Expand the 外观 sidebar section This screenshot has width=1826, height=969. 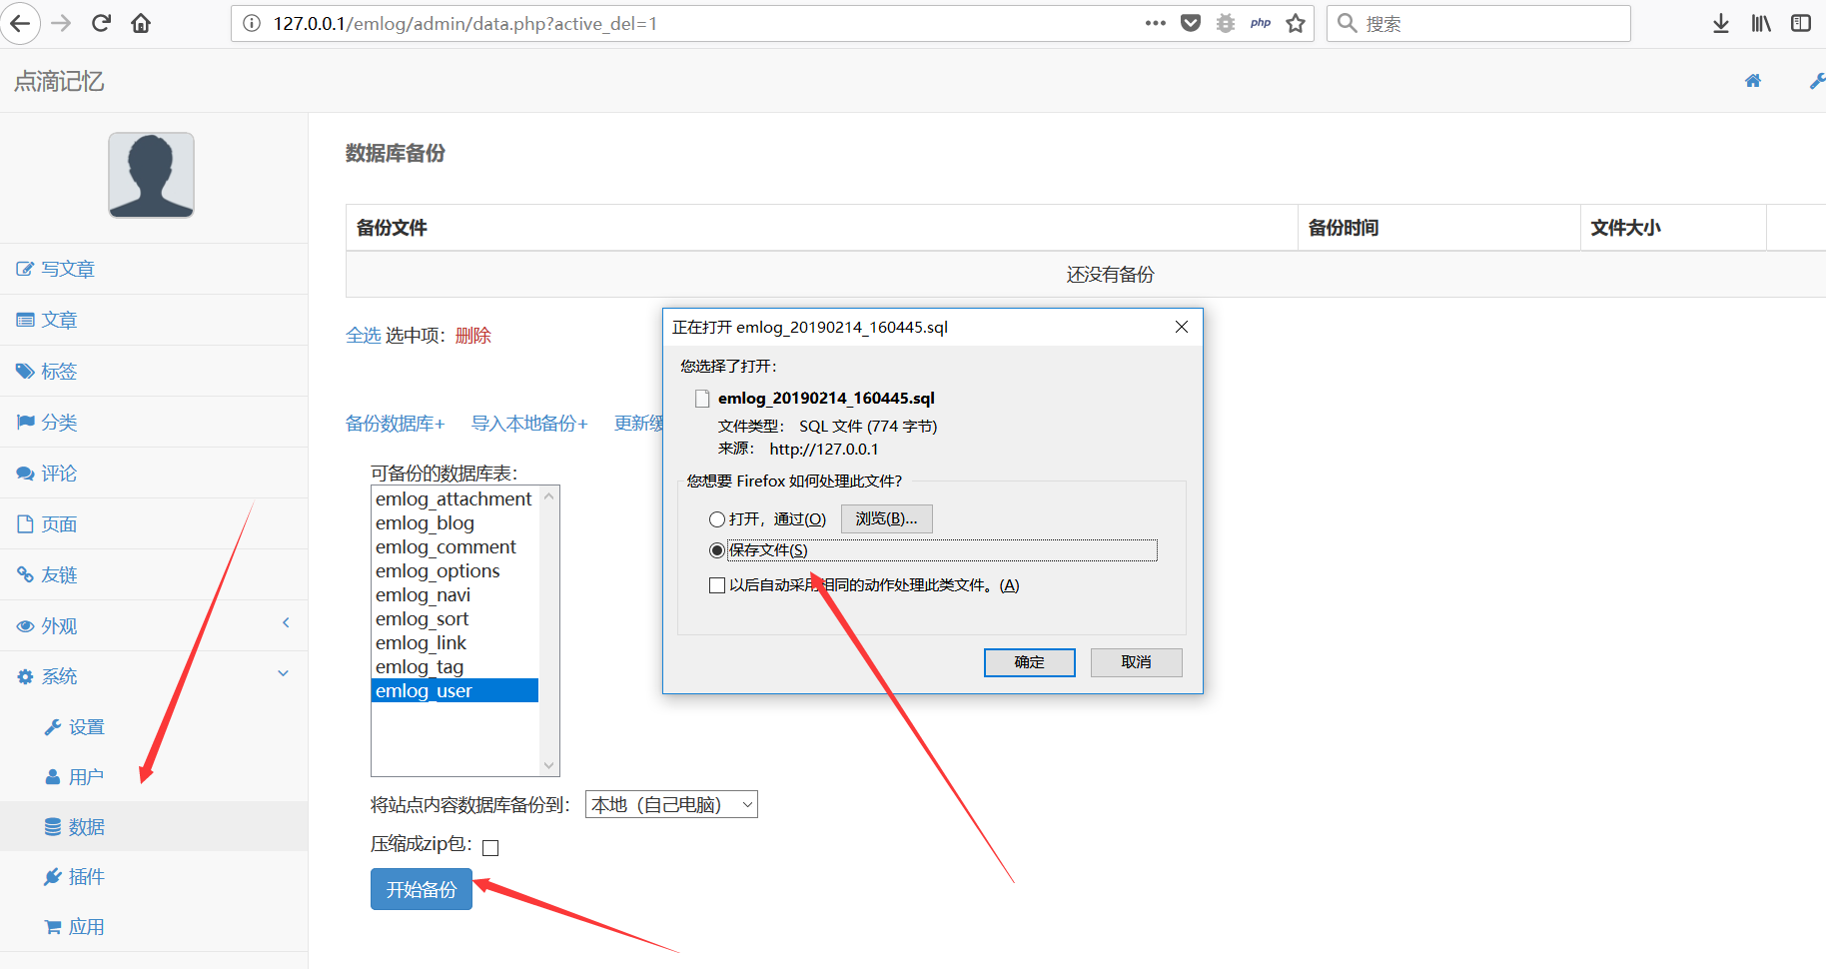(286, 622)
